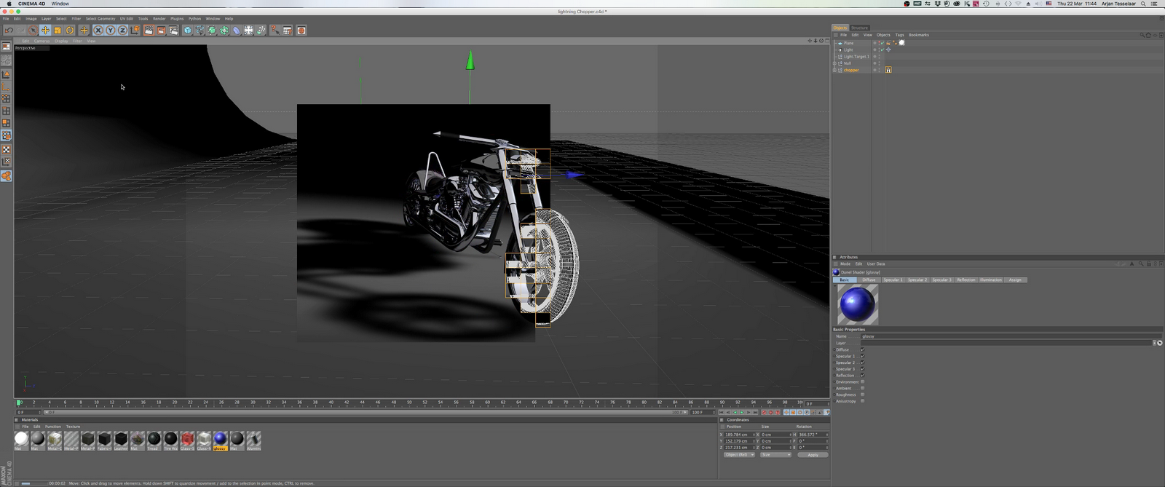Click the Scale tool icon
1165x487 pixels.
click(x=58, y=31)
